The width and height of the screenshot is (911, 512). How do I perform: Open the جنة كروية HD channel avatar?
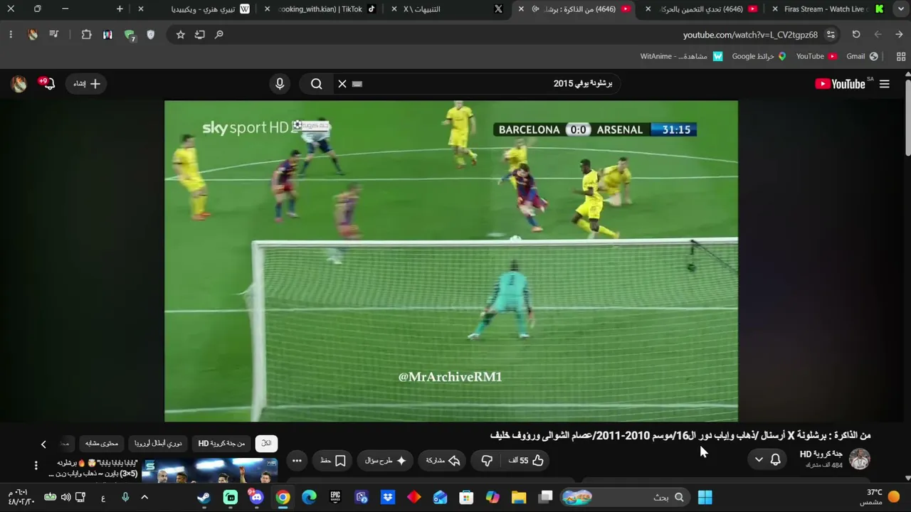click(x=860, y=459)
